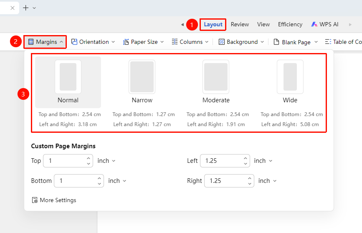Open the Paper Size dropdown arrow
362x233 pixels.
[x=162, y=42]
